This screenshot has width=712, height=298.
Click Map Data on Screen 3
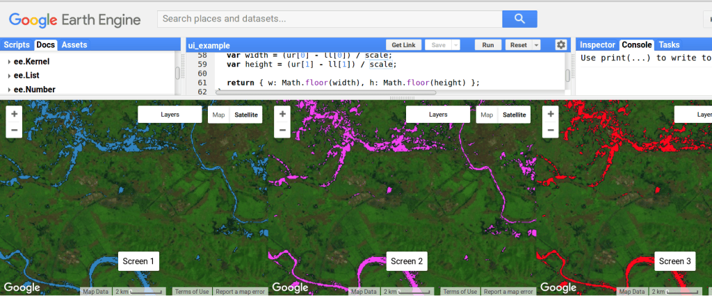pyautogui.click(x=632, y=292)
